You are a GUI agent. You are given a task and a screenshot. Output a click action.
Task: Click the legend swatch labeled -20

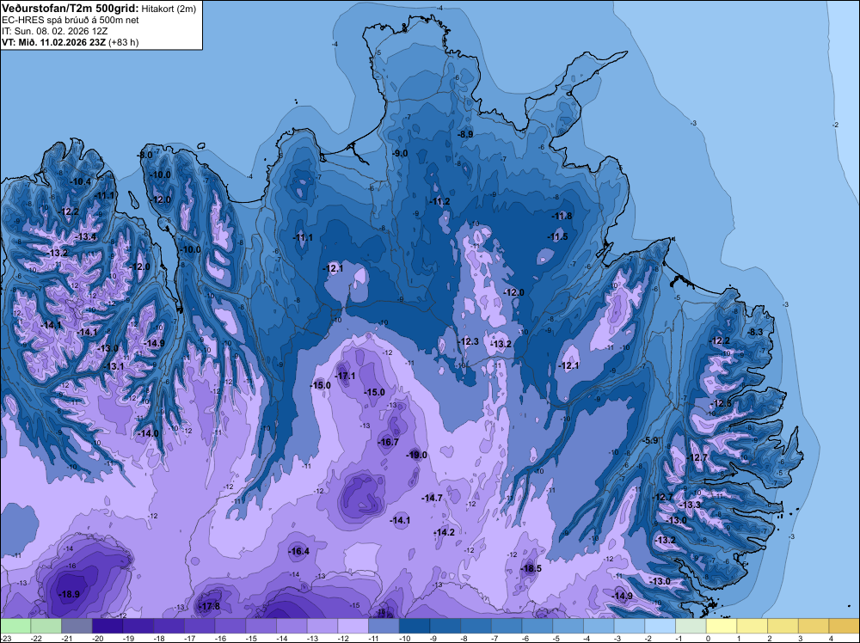[107, 626]
